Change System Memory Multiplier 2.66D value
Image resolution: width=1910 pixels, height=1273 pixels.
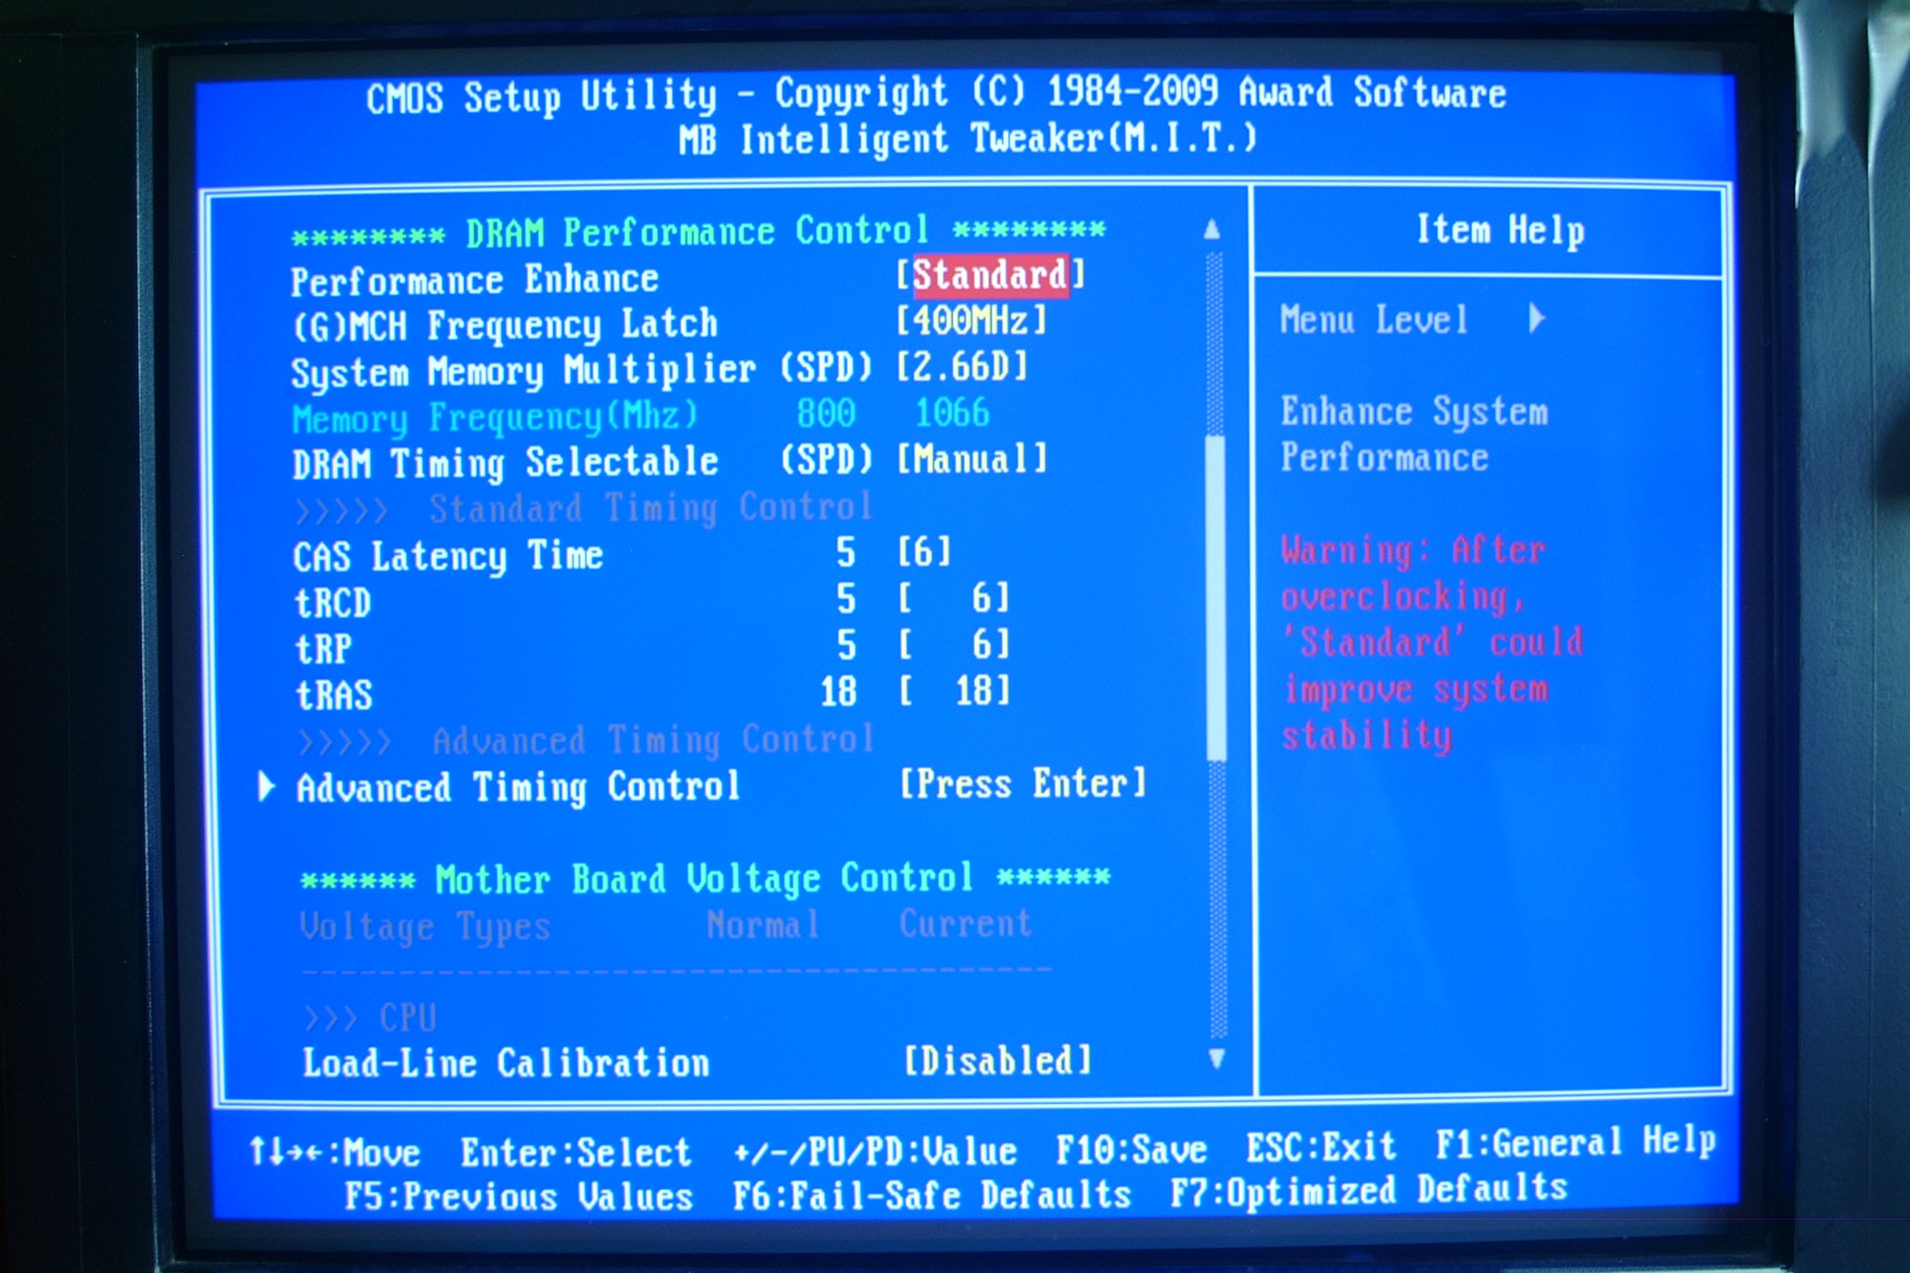click(962, 366)
